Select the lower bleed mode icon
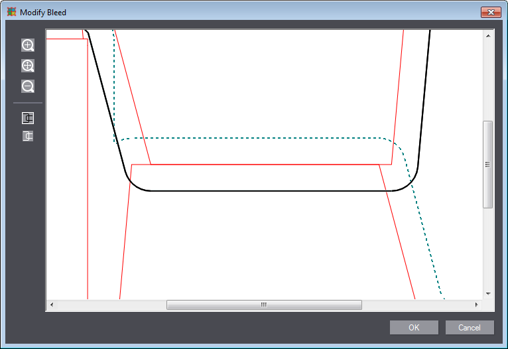The height and width of the screenshot is (349, 508). point(28,136)
